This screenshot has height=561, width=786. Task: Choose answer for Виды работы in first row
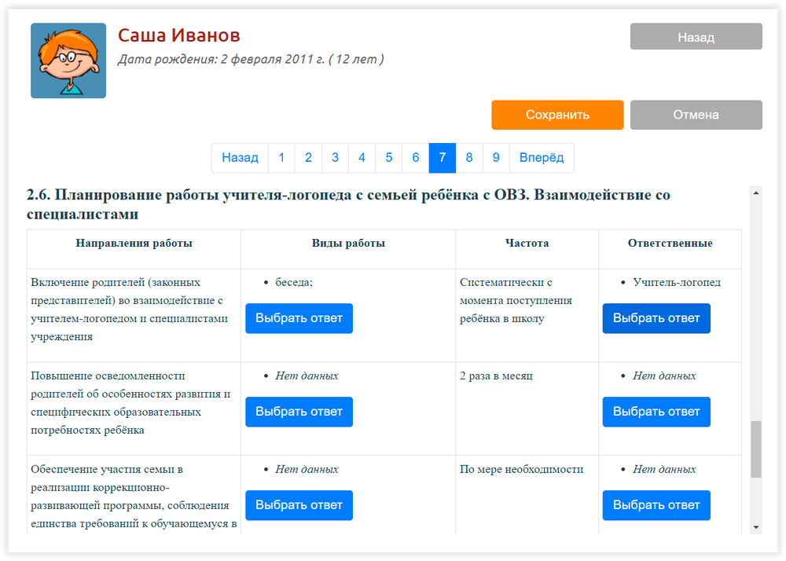pyautogui.click(x=299, y=318)
